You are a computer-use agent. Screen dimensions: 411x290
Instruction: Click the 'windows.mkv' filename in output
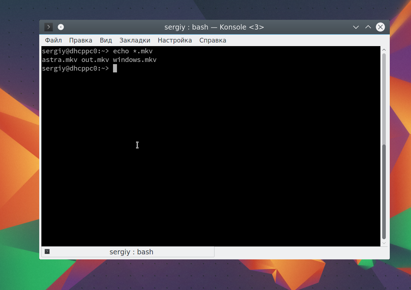coord(135,60)
